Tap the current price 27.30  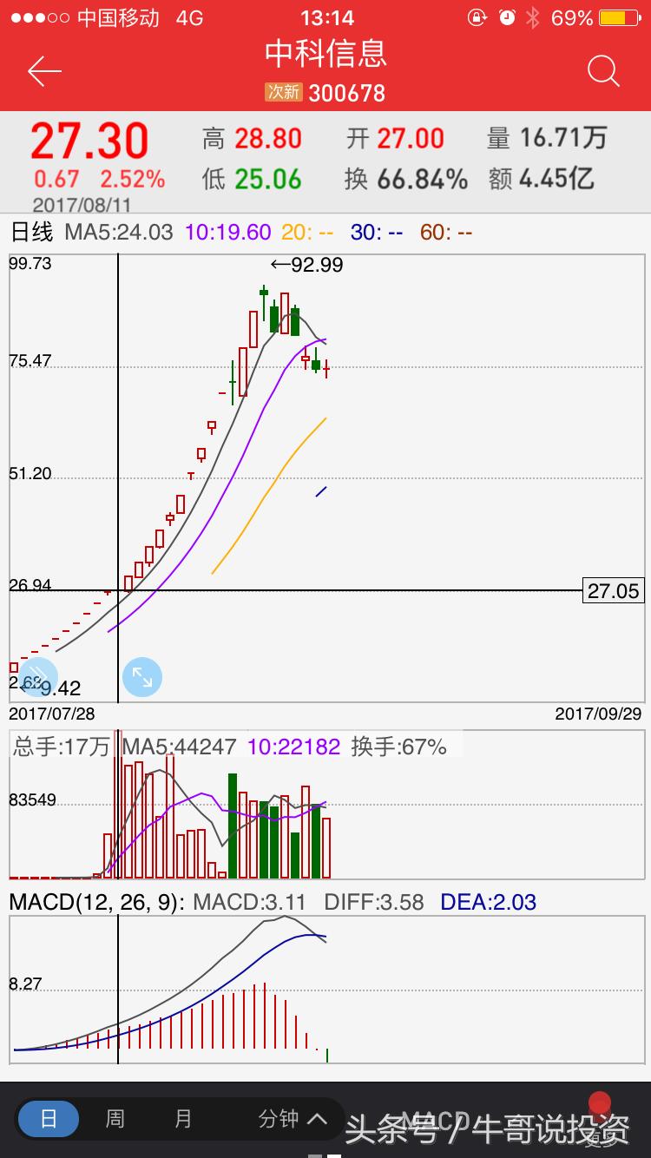(x=89, y=141)
